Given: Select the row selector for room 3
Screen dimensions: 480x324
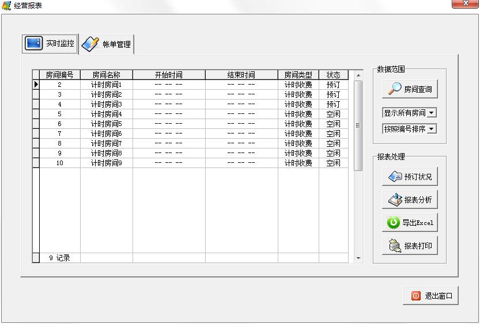Looking at the screenshot, I should (x=36, y=94).
